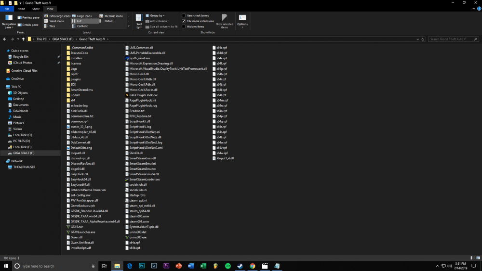Expand address bar history dropdown

click(417, 39)
